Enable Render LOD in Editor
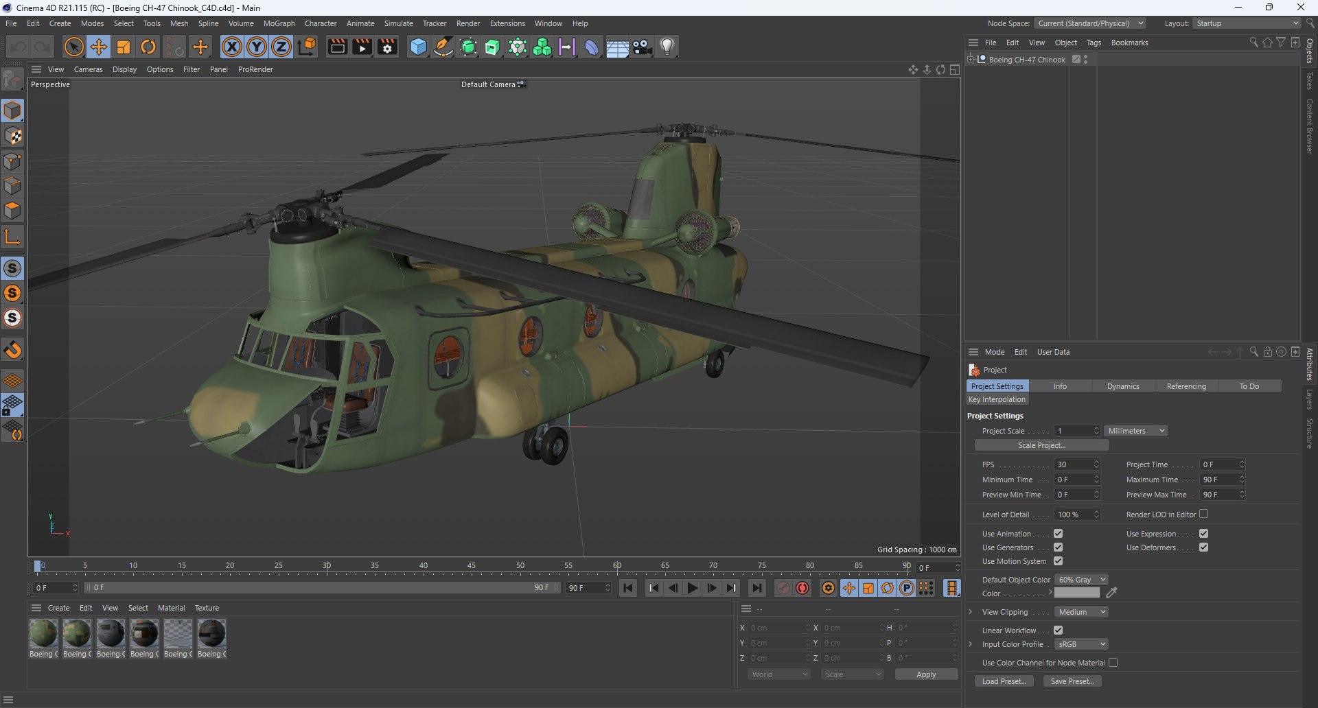 tap(1203, 514)
